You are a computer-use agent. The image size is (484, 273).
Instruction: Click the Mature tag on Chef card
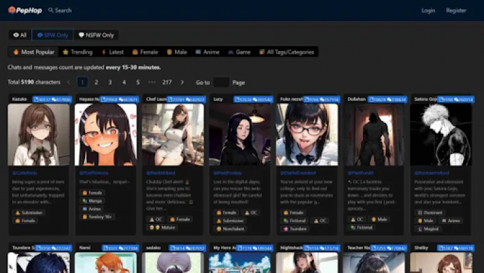pos(162,227)
